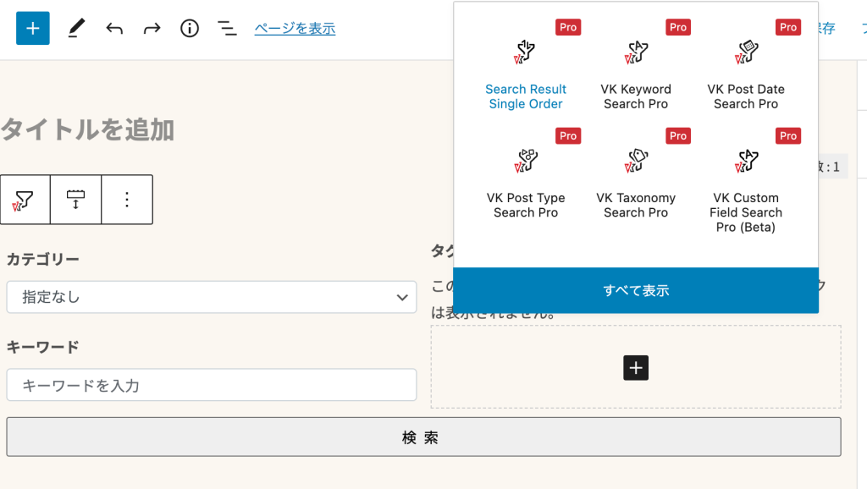This screenshot has height=489, width=867.
Task: Follow the ページを表示 link
Action: (x=295, y=28)
